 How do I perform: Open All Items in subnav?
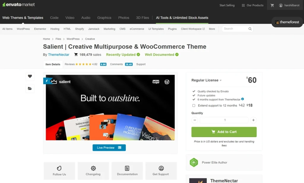7,29
